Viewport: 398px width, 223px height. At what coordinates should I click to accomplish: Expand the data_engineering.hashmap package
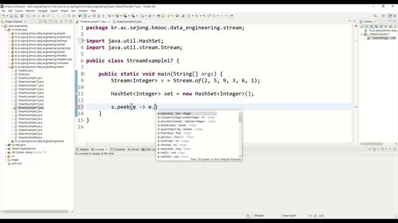pyautogui.click(x=9, y=41)
